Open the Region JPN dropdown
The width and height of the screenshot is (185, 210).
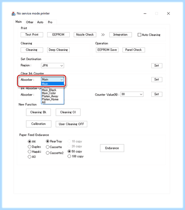[52, 65]
